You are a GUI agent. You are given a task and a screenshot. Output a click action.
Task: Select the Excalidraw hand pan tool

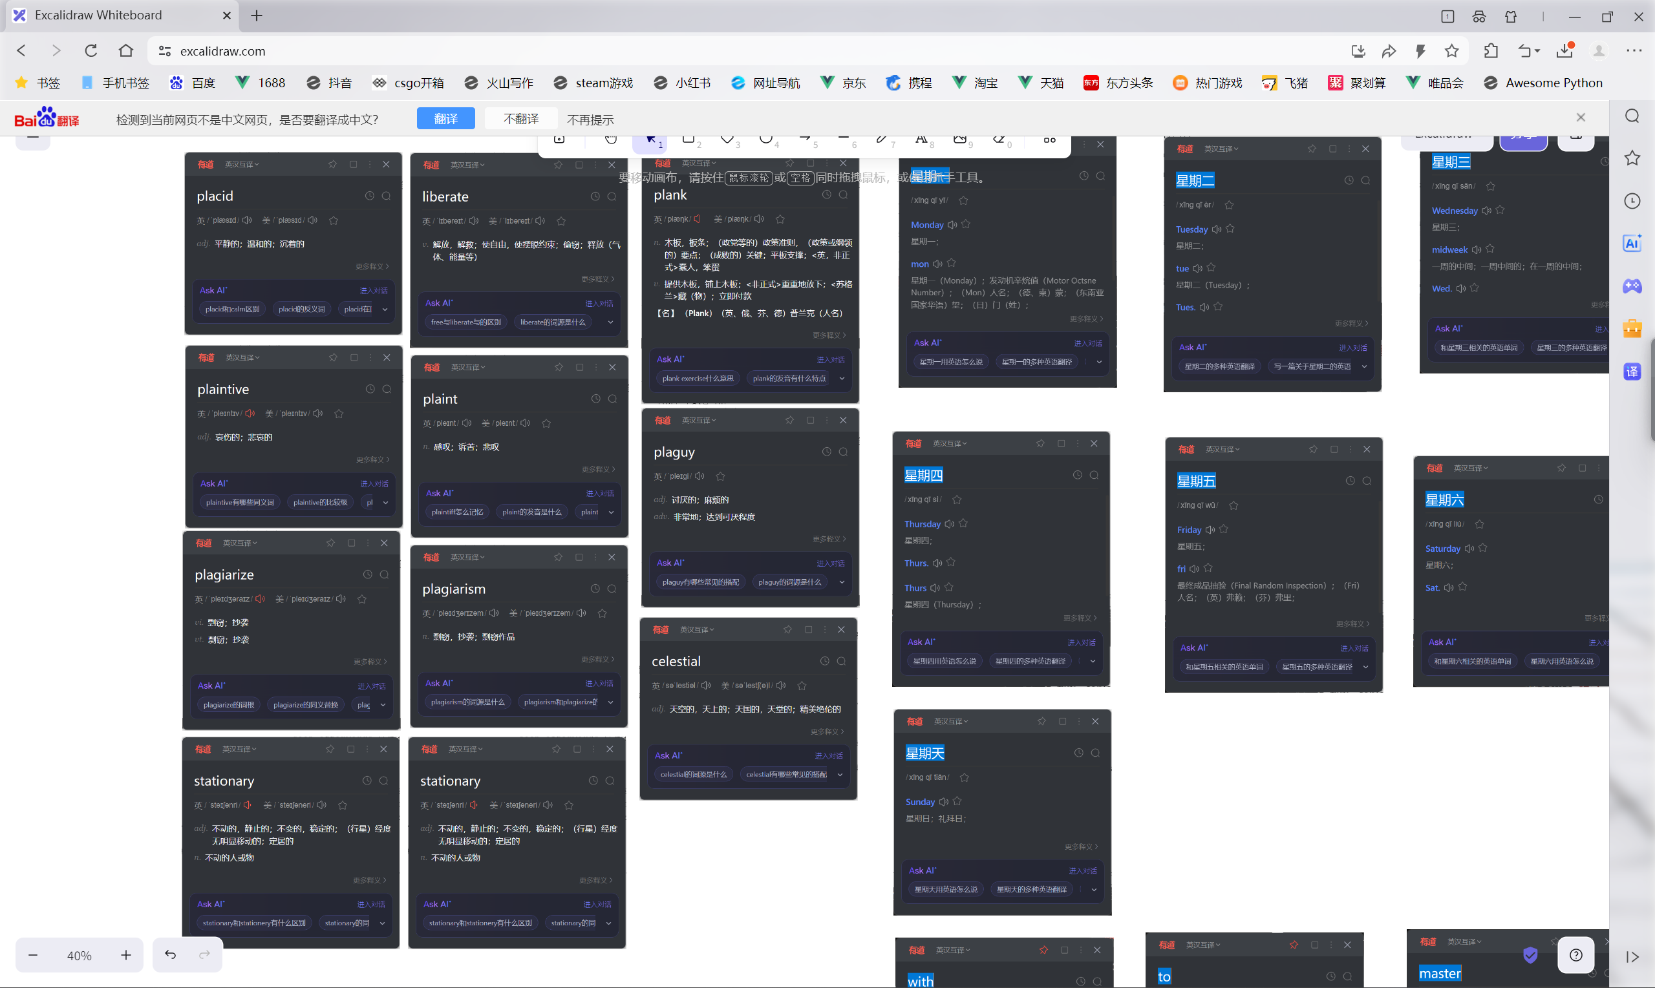click(x=611, y=139)
